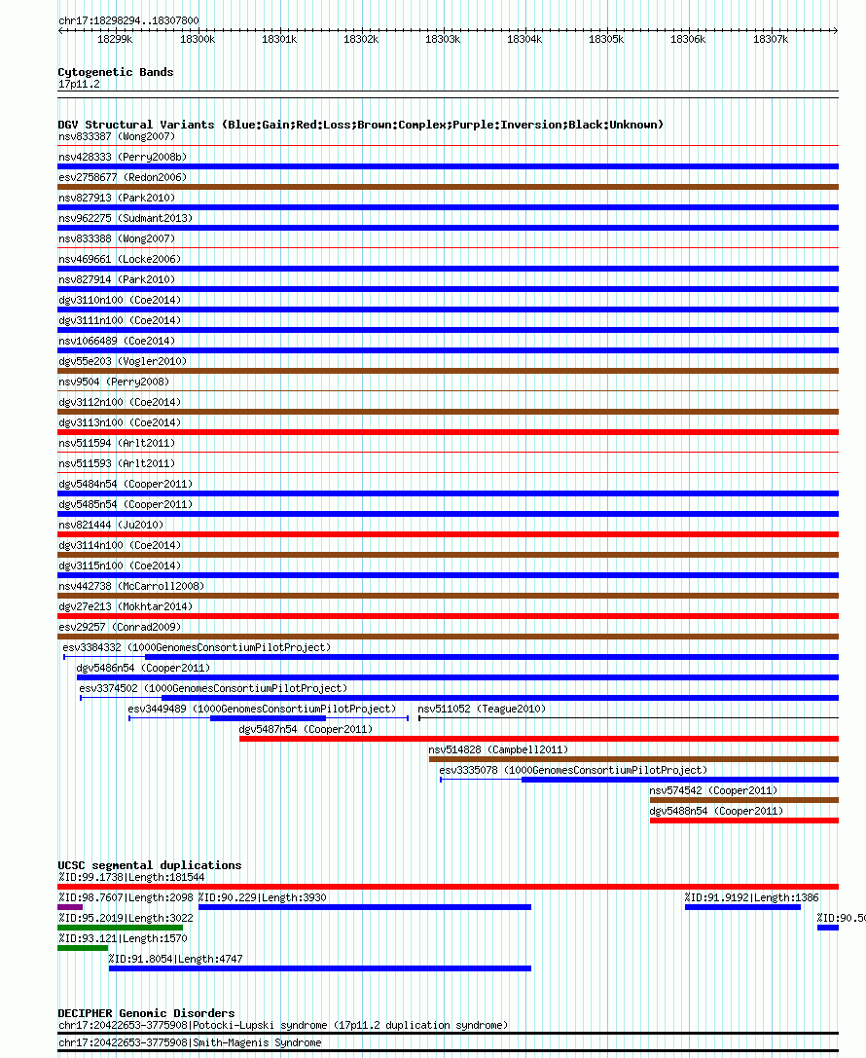Select the dgv5484n54 (Cooper2011) label

click(x=126, y=485)
